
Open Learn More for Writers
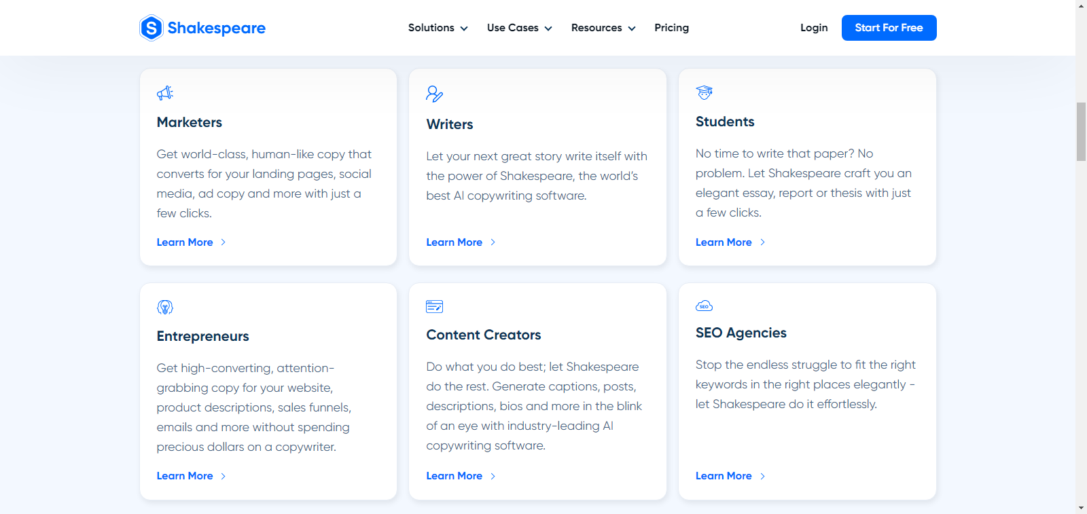click(x=454, y=242)
